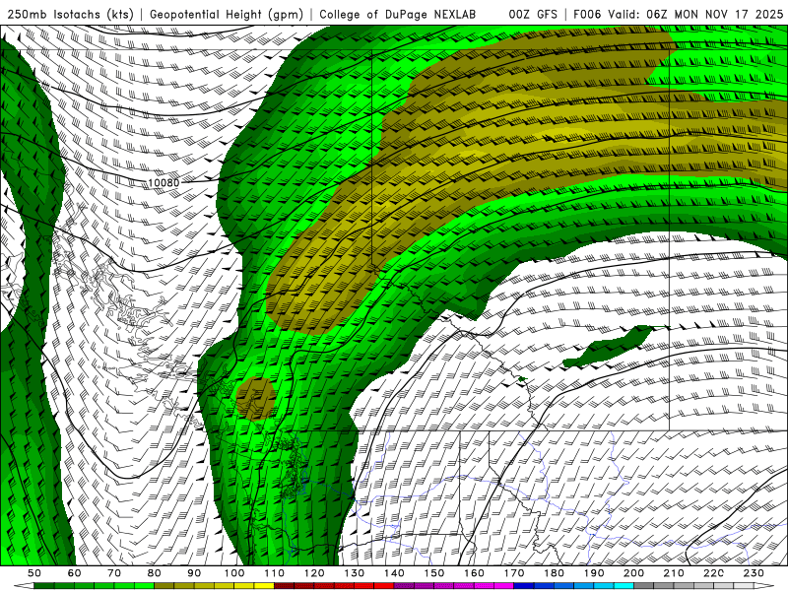Screen dimensions: 788x591
Task: Click the darkest green 50 kt legend swatch
Action: click(44, 586)
